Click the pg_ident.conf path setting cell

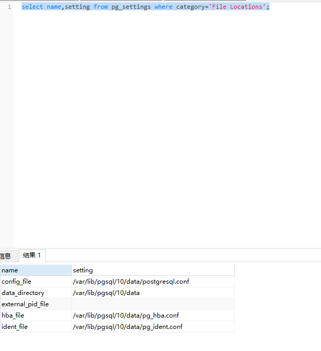153,327
